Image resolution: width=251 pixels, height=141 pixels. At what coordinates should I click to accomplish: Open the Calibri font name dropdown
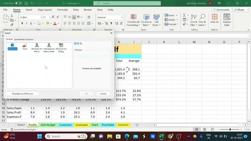(x=41, y=17)
